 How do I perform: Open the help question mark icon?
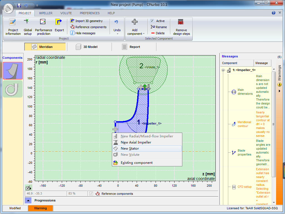[274, 13]
